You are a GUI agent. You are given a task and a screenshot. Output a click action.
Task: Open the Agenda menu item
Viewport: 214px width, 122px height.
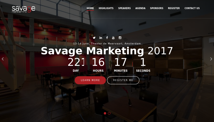tap(140, 8)
